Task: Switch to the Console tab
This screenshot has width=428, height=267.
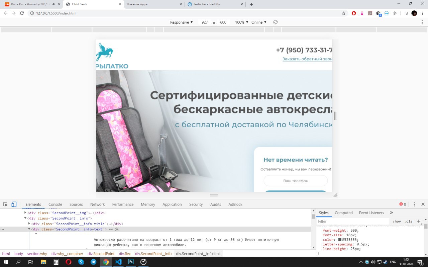Action: pyautogui.click(x=55, y=204)
